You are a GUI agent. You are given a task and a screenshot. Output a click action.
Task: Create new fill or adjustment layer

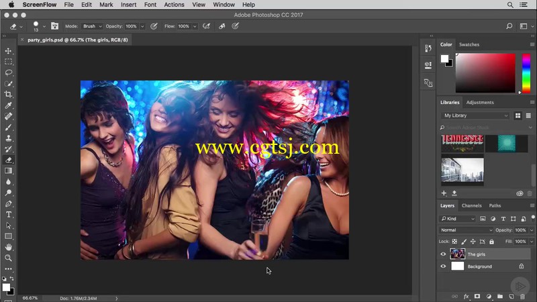[x=489, y=297]
